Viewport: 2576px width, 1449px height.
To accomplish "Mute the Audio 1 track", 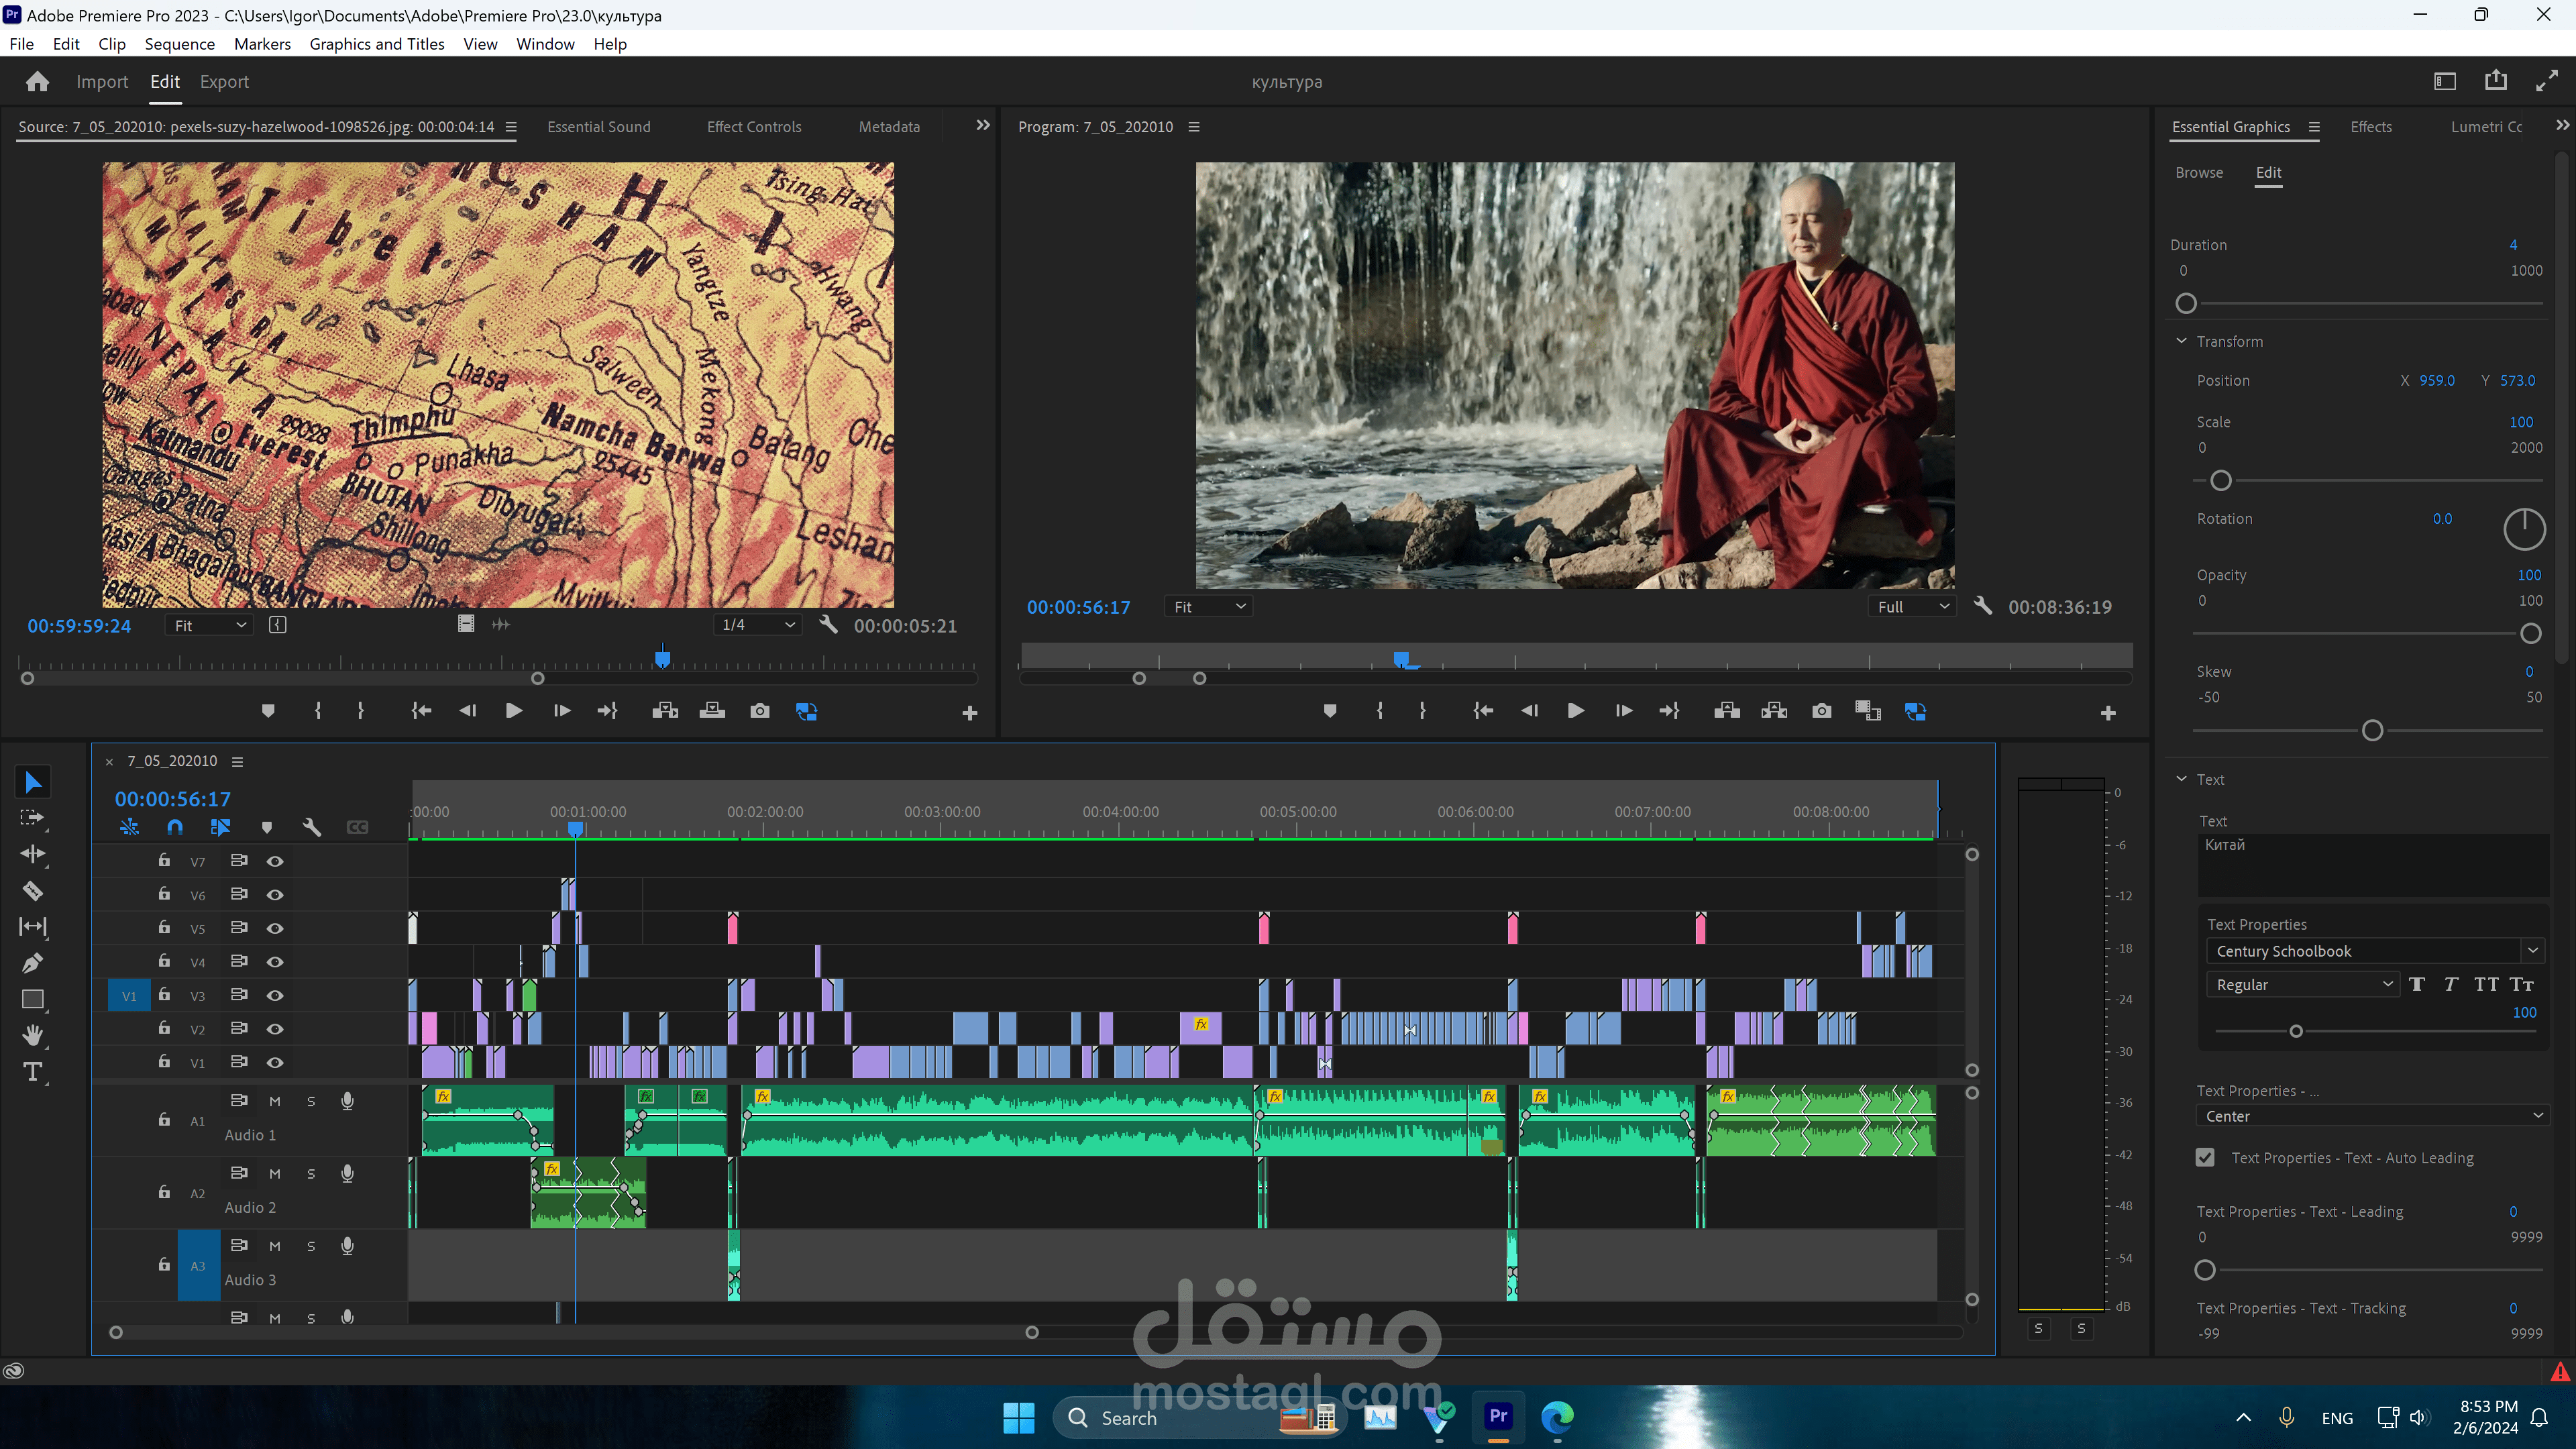I will click(x=275, y=1101).
